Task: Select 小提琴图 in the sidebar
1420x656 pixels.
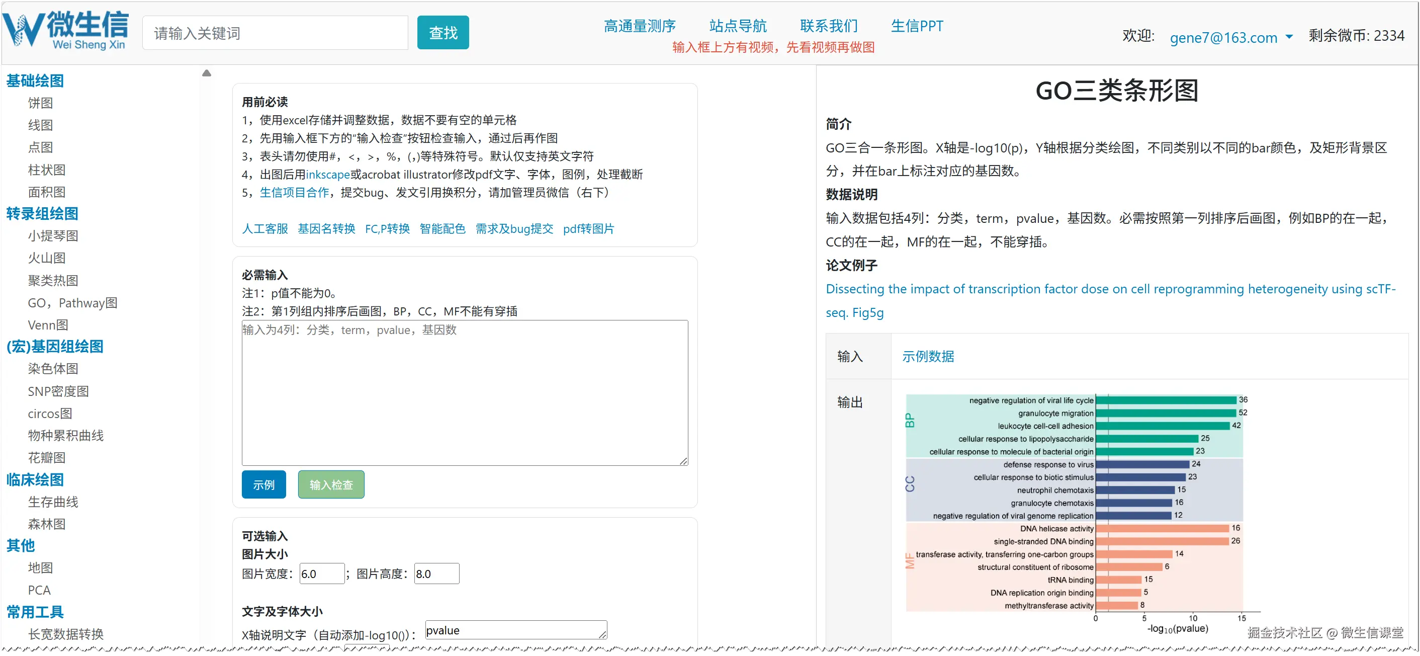Action: (x=53, y=236)
